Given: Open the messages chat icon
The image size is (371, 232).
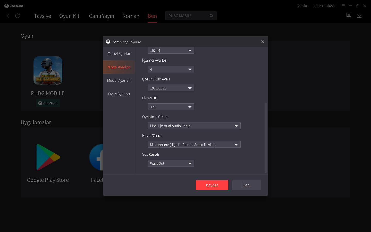Looking at the screenshot, I should (349, 15).
